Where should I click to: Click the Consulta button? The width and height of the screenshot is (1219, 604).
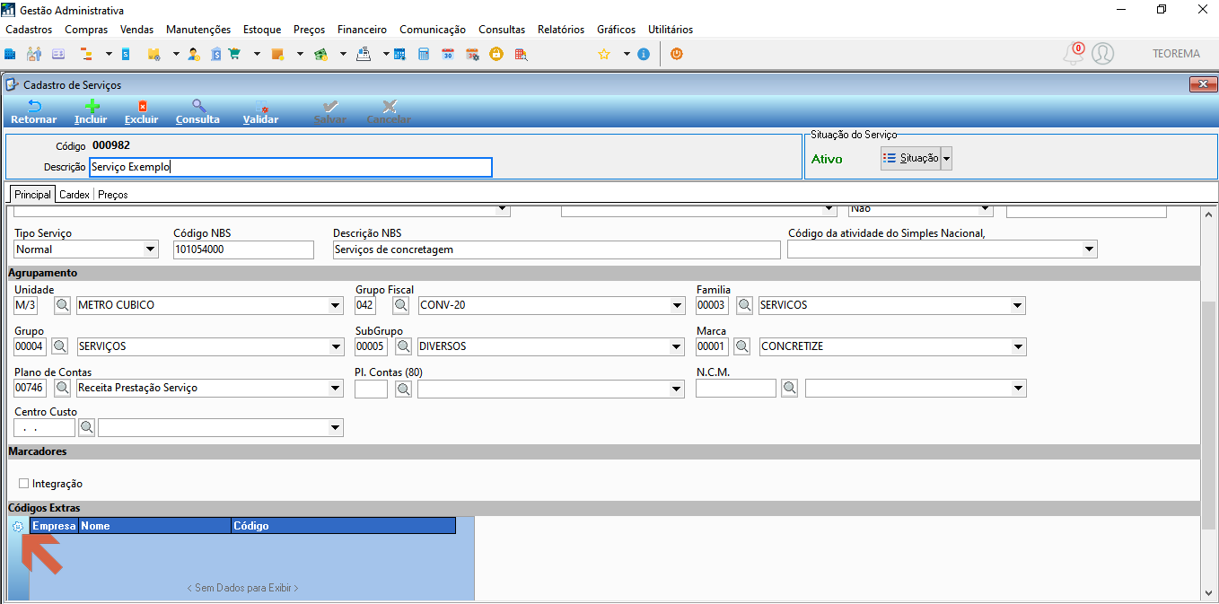coord(197,112)
